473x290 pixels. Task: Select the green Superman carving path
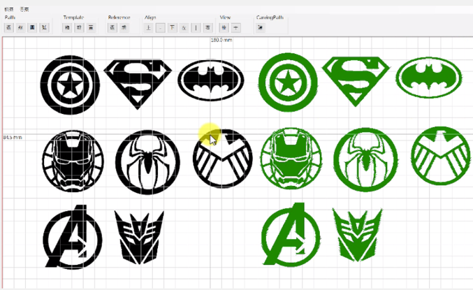(x=356, y=82)
